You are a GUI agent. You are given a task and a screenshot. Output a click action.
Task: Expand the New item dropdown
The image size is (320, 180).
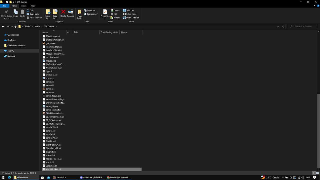[x=90, y=10]
